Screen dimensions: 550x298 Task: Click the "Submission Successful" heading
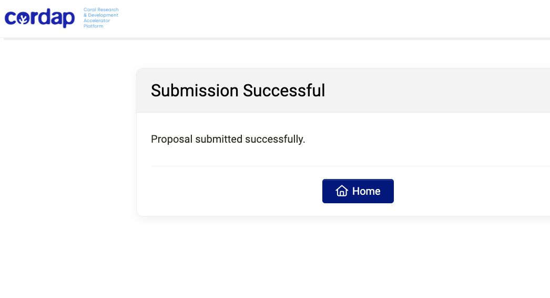[x=238, y=91]
